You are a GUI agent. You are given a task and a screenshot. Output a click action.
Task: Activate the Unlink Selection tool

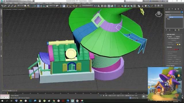(x=12, y=6)
